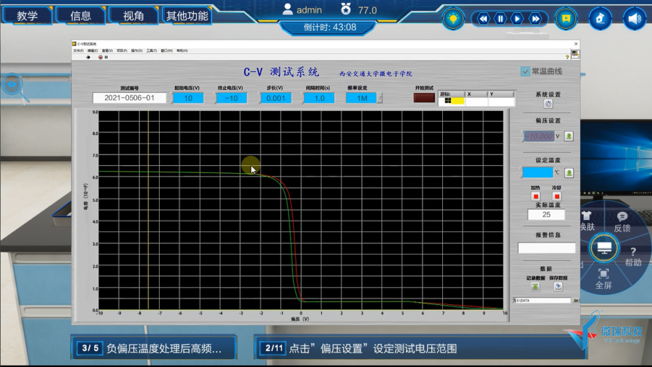This screenshot has width=652, height=367.
Task: Toggle the 冷却 red button
Action: [x=556, y=197]
